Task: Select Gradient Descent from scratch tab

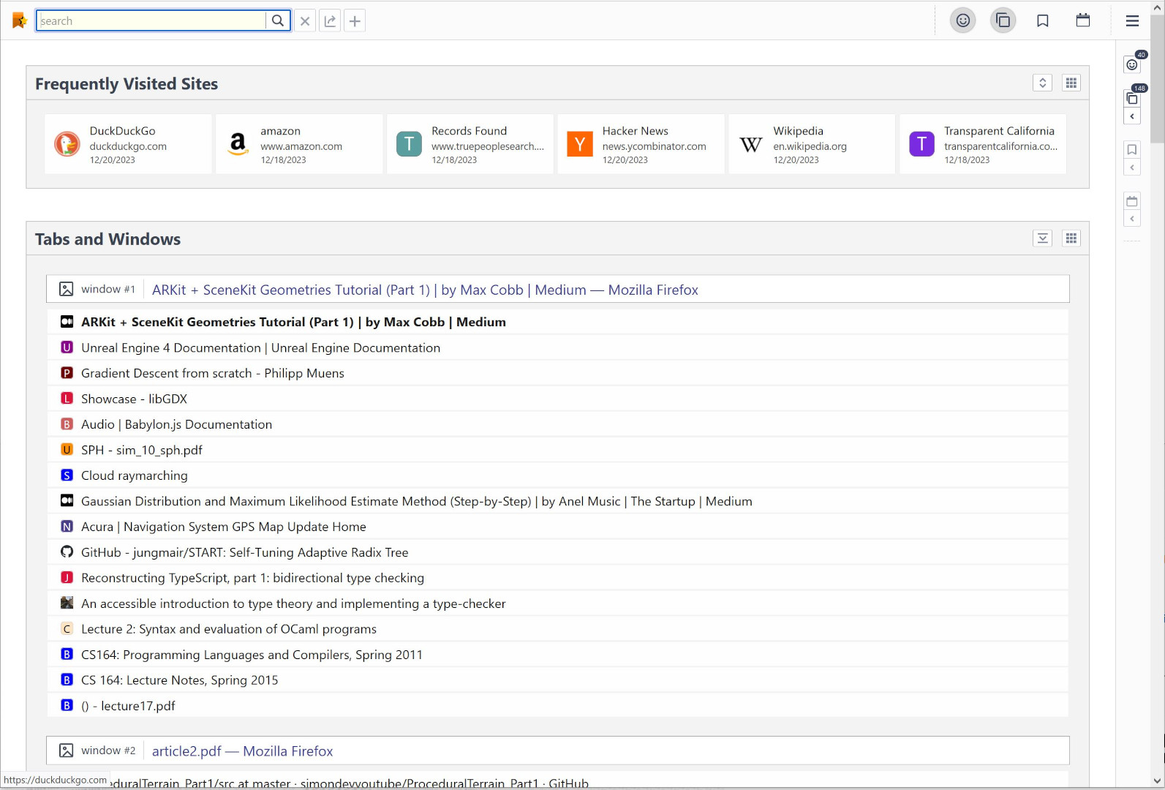Action: point(557,373)
